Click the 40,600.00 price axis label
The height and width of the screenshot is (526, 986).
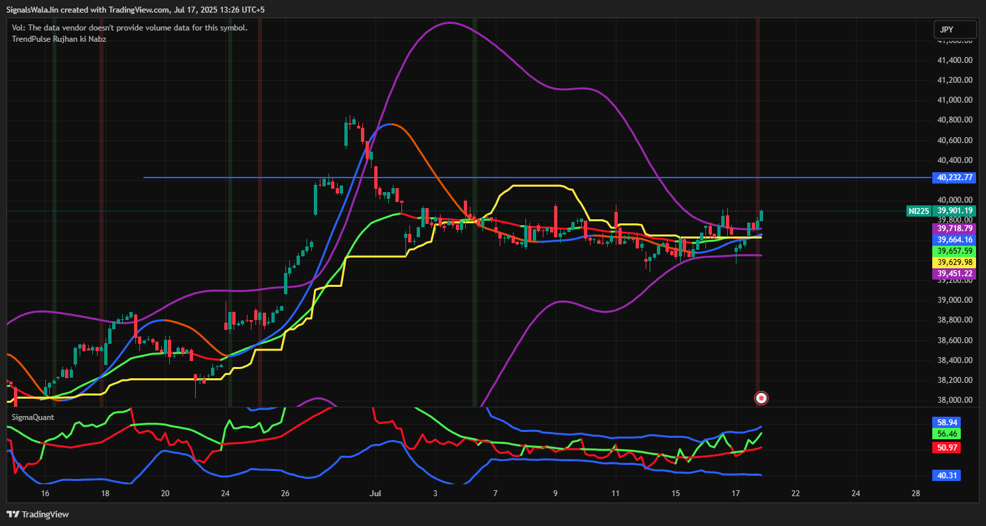(x=955, y=140)
